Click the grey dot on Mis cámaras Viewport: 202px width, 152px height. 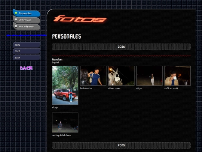16,26
